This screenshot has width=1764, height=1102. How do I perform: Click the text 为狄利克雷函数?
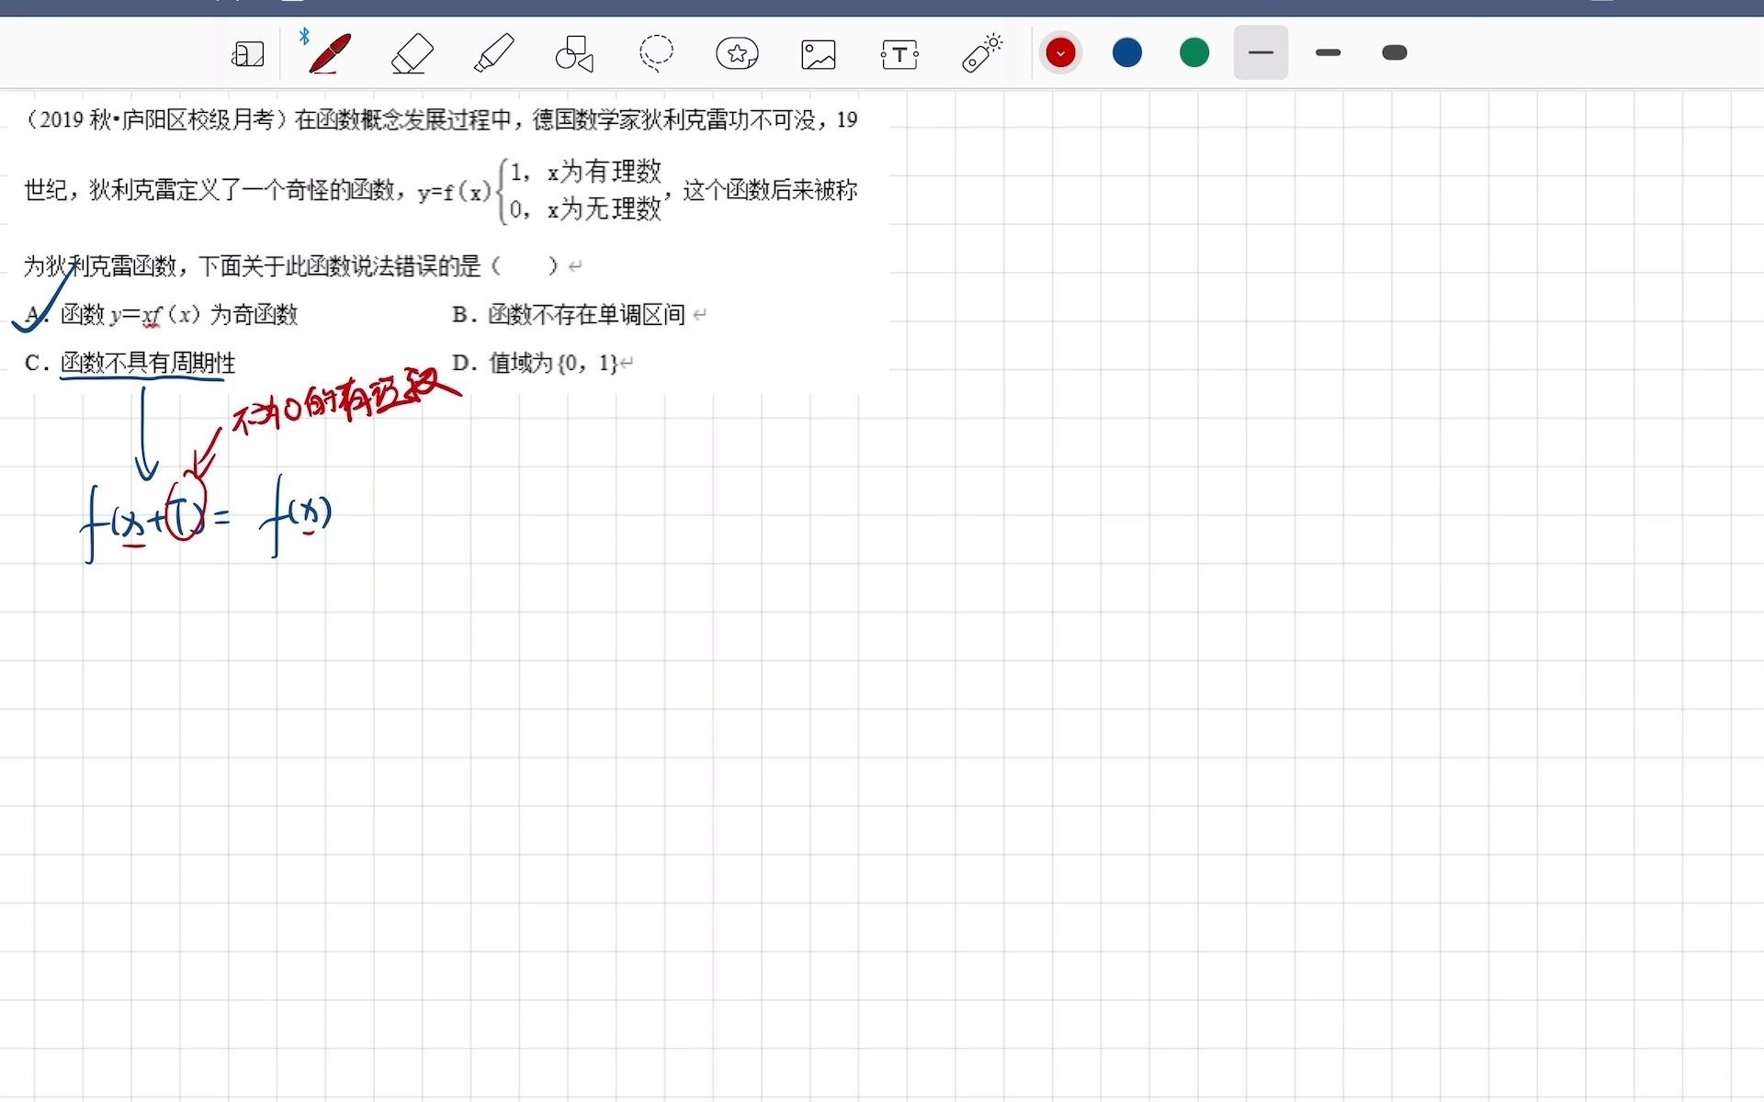pos(100,266)
